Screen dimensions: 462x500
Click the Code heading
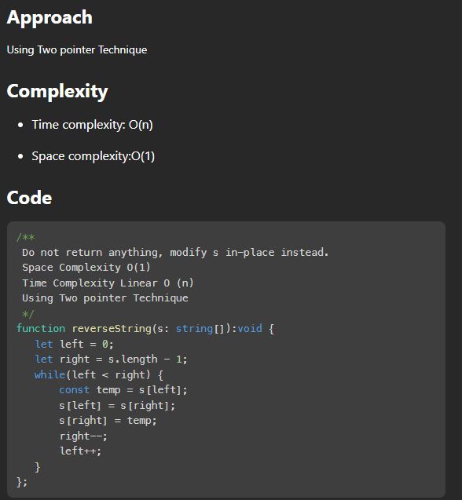tap(29, 198)
